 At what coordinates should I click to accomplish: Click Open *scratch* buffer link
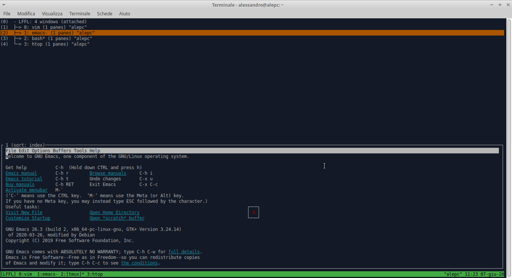tap(117, 218)
